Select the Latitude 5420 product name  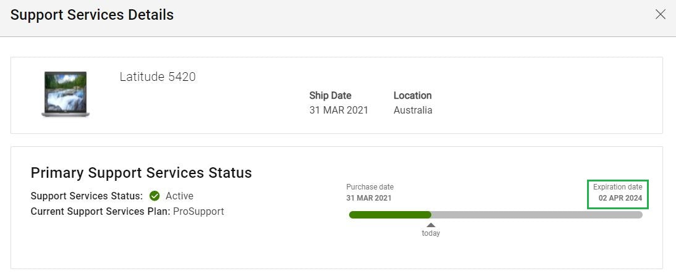[158, 77]
